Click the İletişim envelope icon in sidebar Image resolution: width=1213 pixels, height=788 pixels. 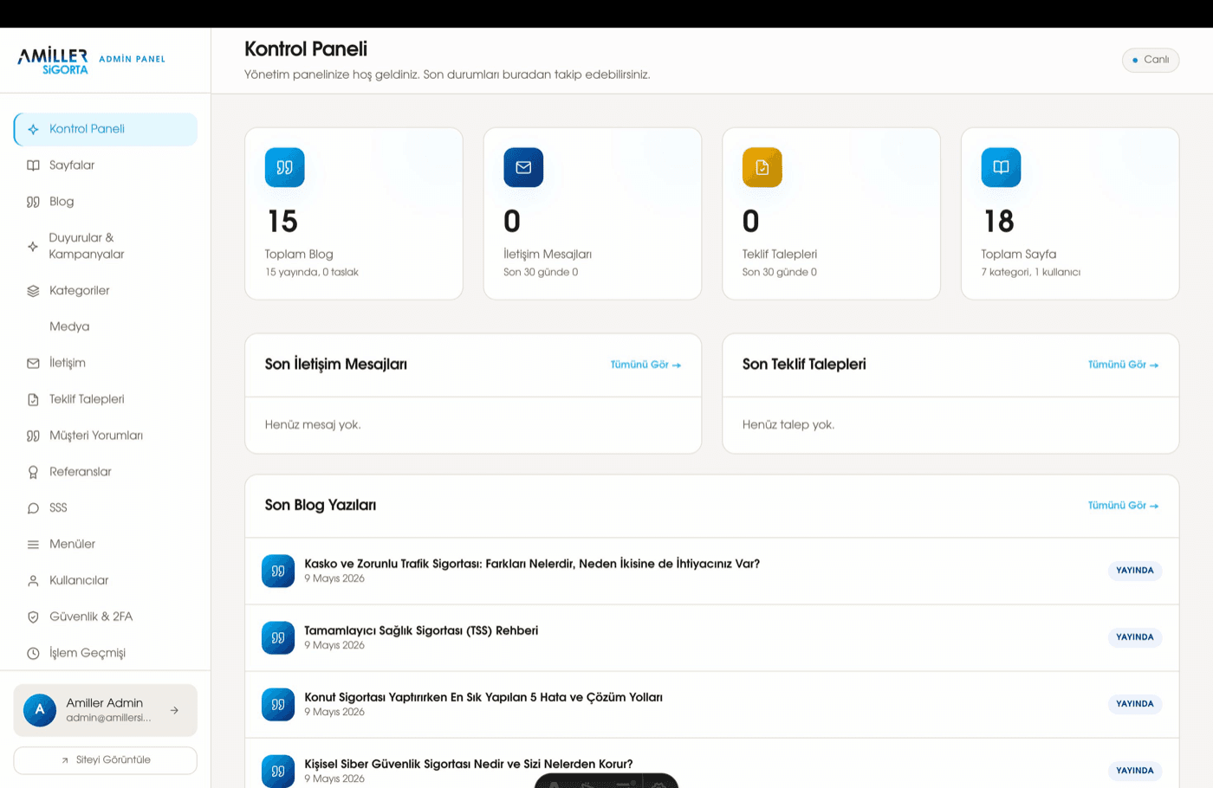33,363
